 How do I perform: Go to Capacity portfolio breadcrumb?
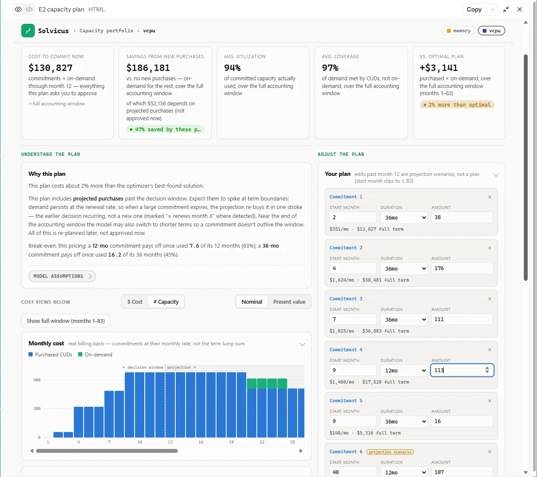pyautogui.click(x=106, y=31)
